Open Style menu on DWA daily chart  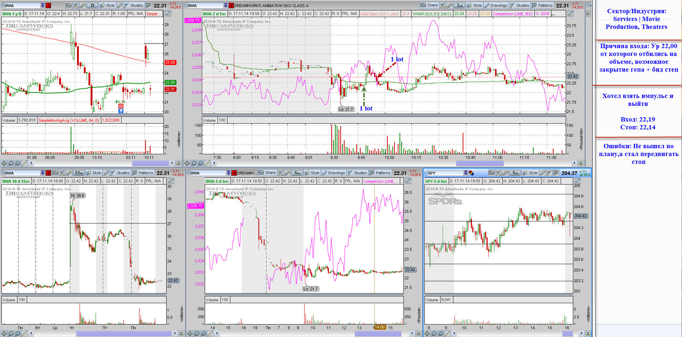coord(107,5)
